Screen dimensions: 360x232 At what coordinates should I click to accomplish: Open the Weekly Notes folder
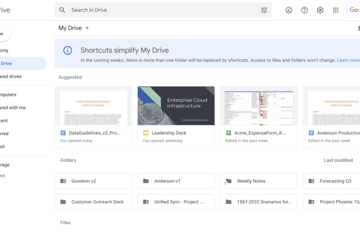259,181
